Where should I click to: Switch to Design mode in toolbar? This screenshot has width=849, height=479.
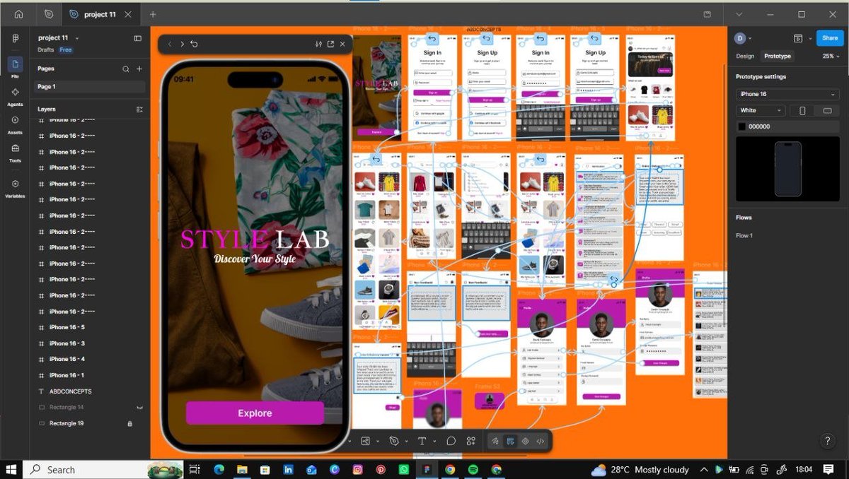tap(510, 441)
